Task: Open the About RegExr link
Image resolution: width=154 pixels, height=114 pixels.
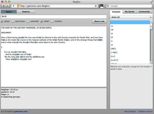Action: pyautogui.click(x=130, y=112)
